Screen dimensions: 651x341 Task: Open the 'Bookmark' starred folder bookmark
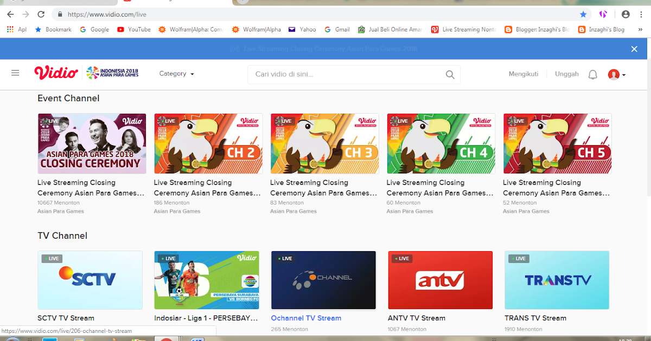(53, 29)
